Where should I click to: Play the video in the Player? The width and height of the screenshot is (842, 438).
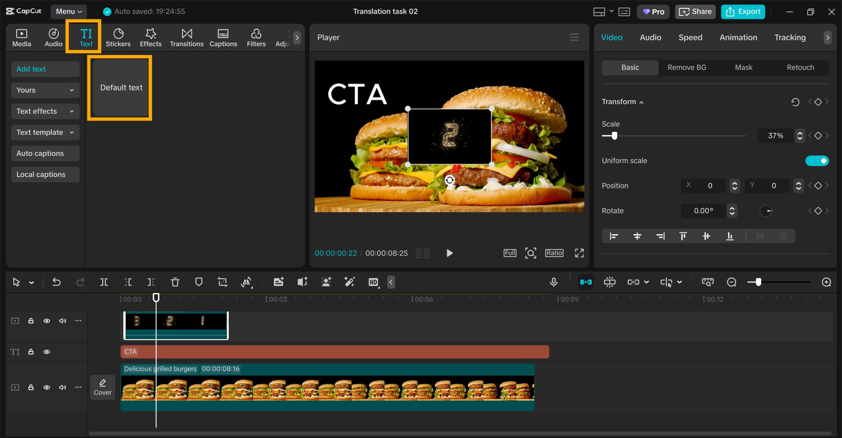coord(449,253)
